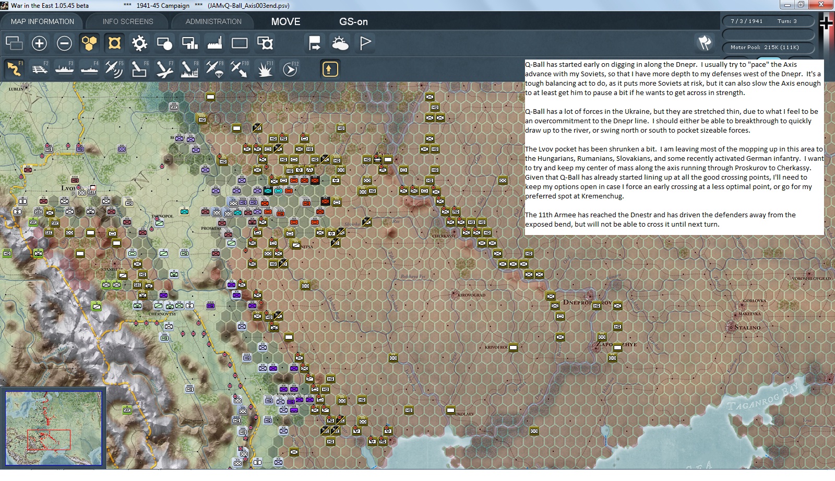The image size is (835, 481).
Task: Open the MAP INFORMATION tab
Action: point(42,21)
